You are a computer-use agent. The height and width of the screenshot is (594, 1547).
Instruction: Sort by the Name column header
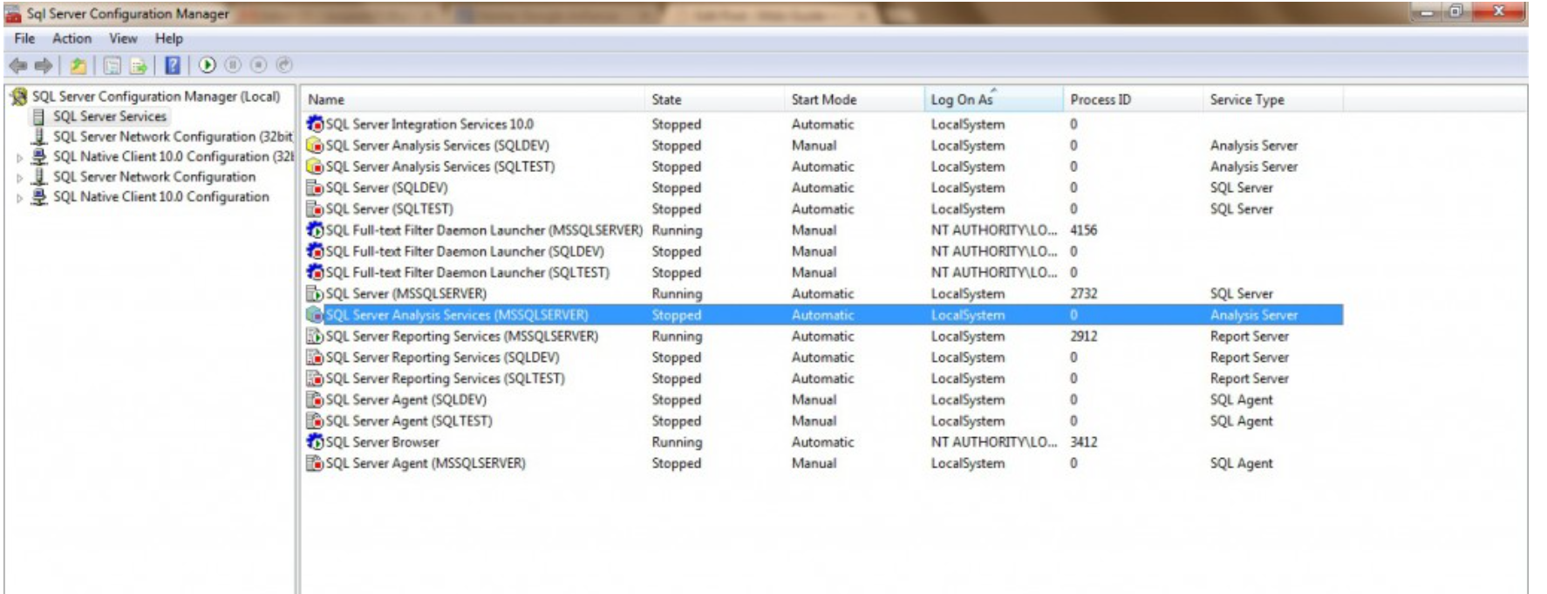[x=472, y=99]
